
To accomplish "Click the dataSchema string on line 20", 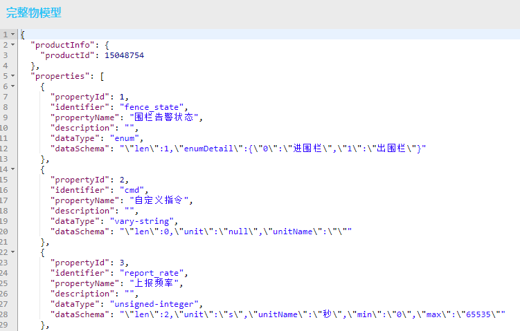I will click(235, 231).
